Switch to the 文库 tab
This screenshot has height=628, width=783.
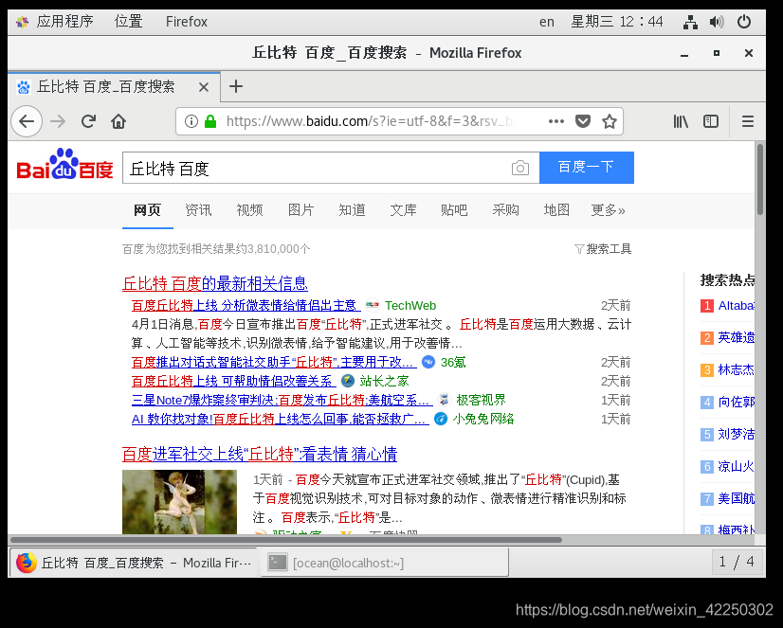point(404,210)
